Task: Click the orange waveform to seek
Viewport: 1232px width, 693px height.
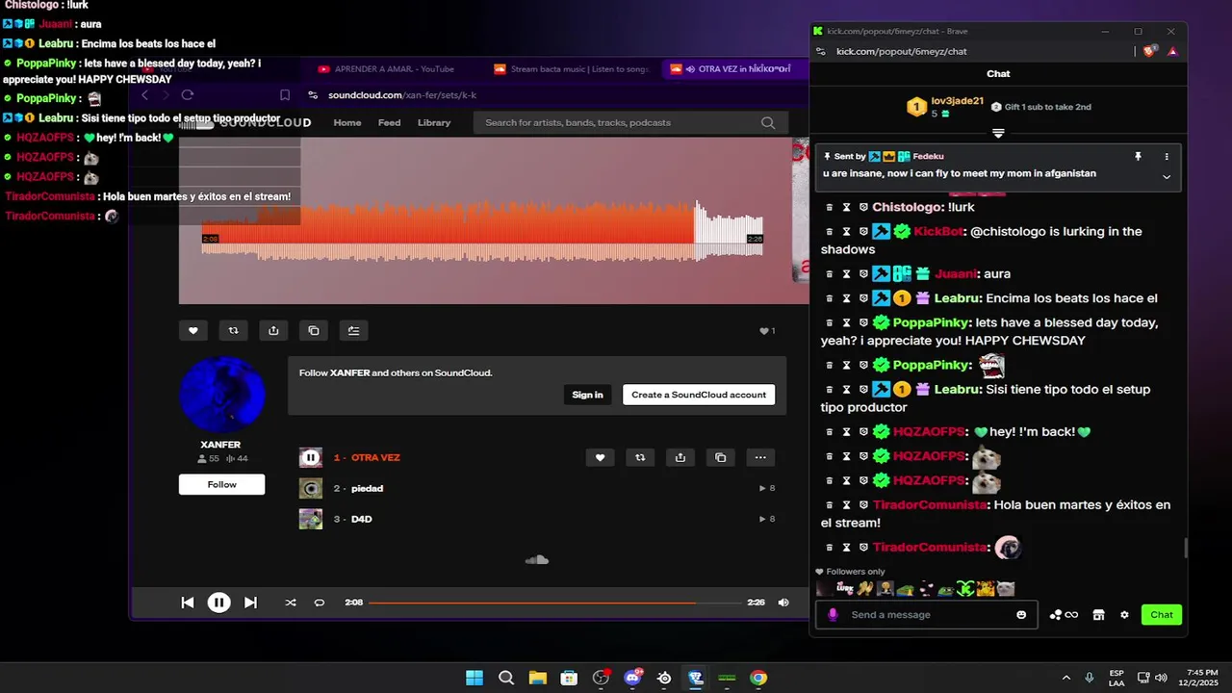Action: pyautogui.click(x=482, y=230)
